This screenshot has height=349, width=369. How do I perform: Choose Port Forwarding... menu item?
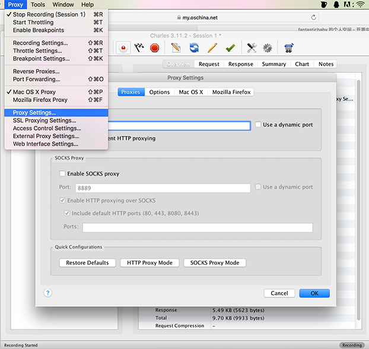[56, 79]
